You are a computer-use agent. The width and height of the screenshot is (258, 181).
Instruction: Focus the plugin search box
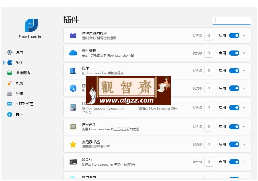click(x=232, y=21)
